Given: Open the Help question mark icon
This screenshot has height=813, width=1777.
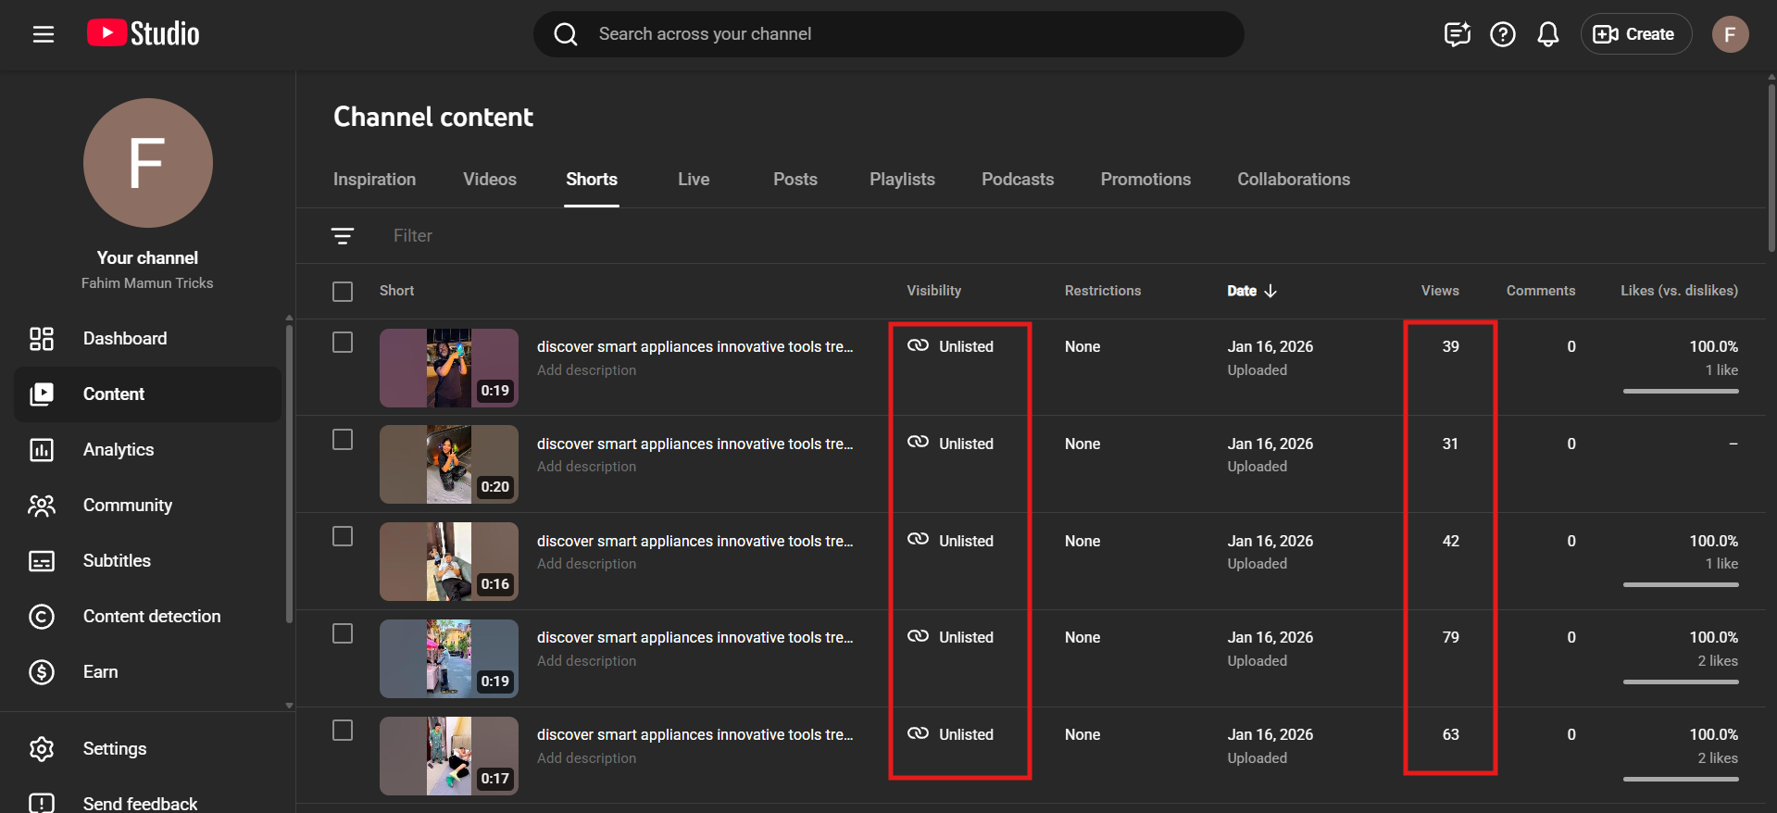Looking at the screenshot, I should coord(1502,34).
